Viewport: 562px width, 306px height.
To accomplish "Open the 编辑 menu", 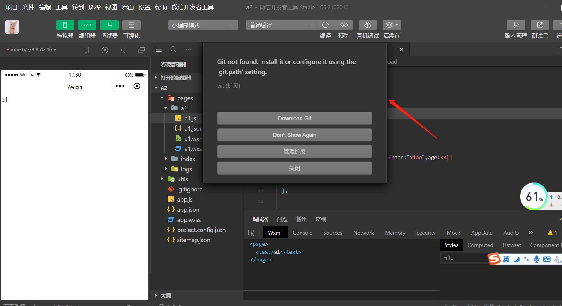I will 45,7.
